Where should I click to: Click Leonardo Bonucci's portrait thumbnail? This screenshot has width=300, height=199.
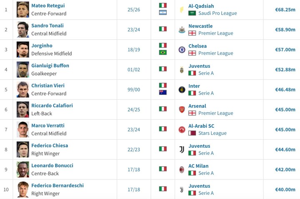coord(23,169)
